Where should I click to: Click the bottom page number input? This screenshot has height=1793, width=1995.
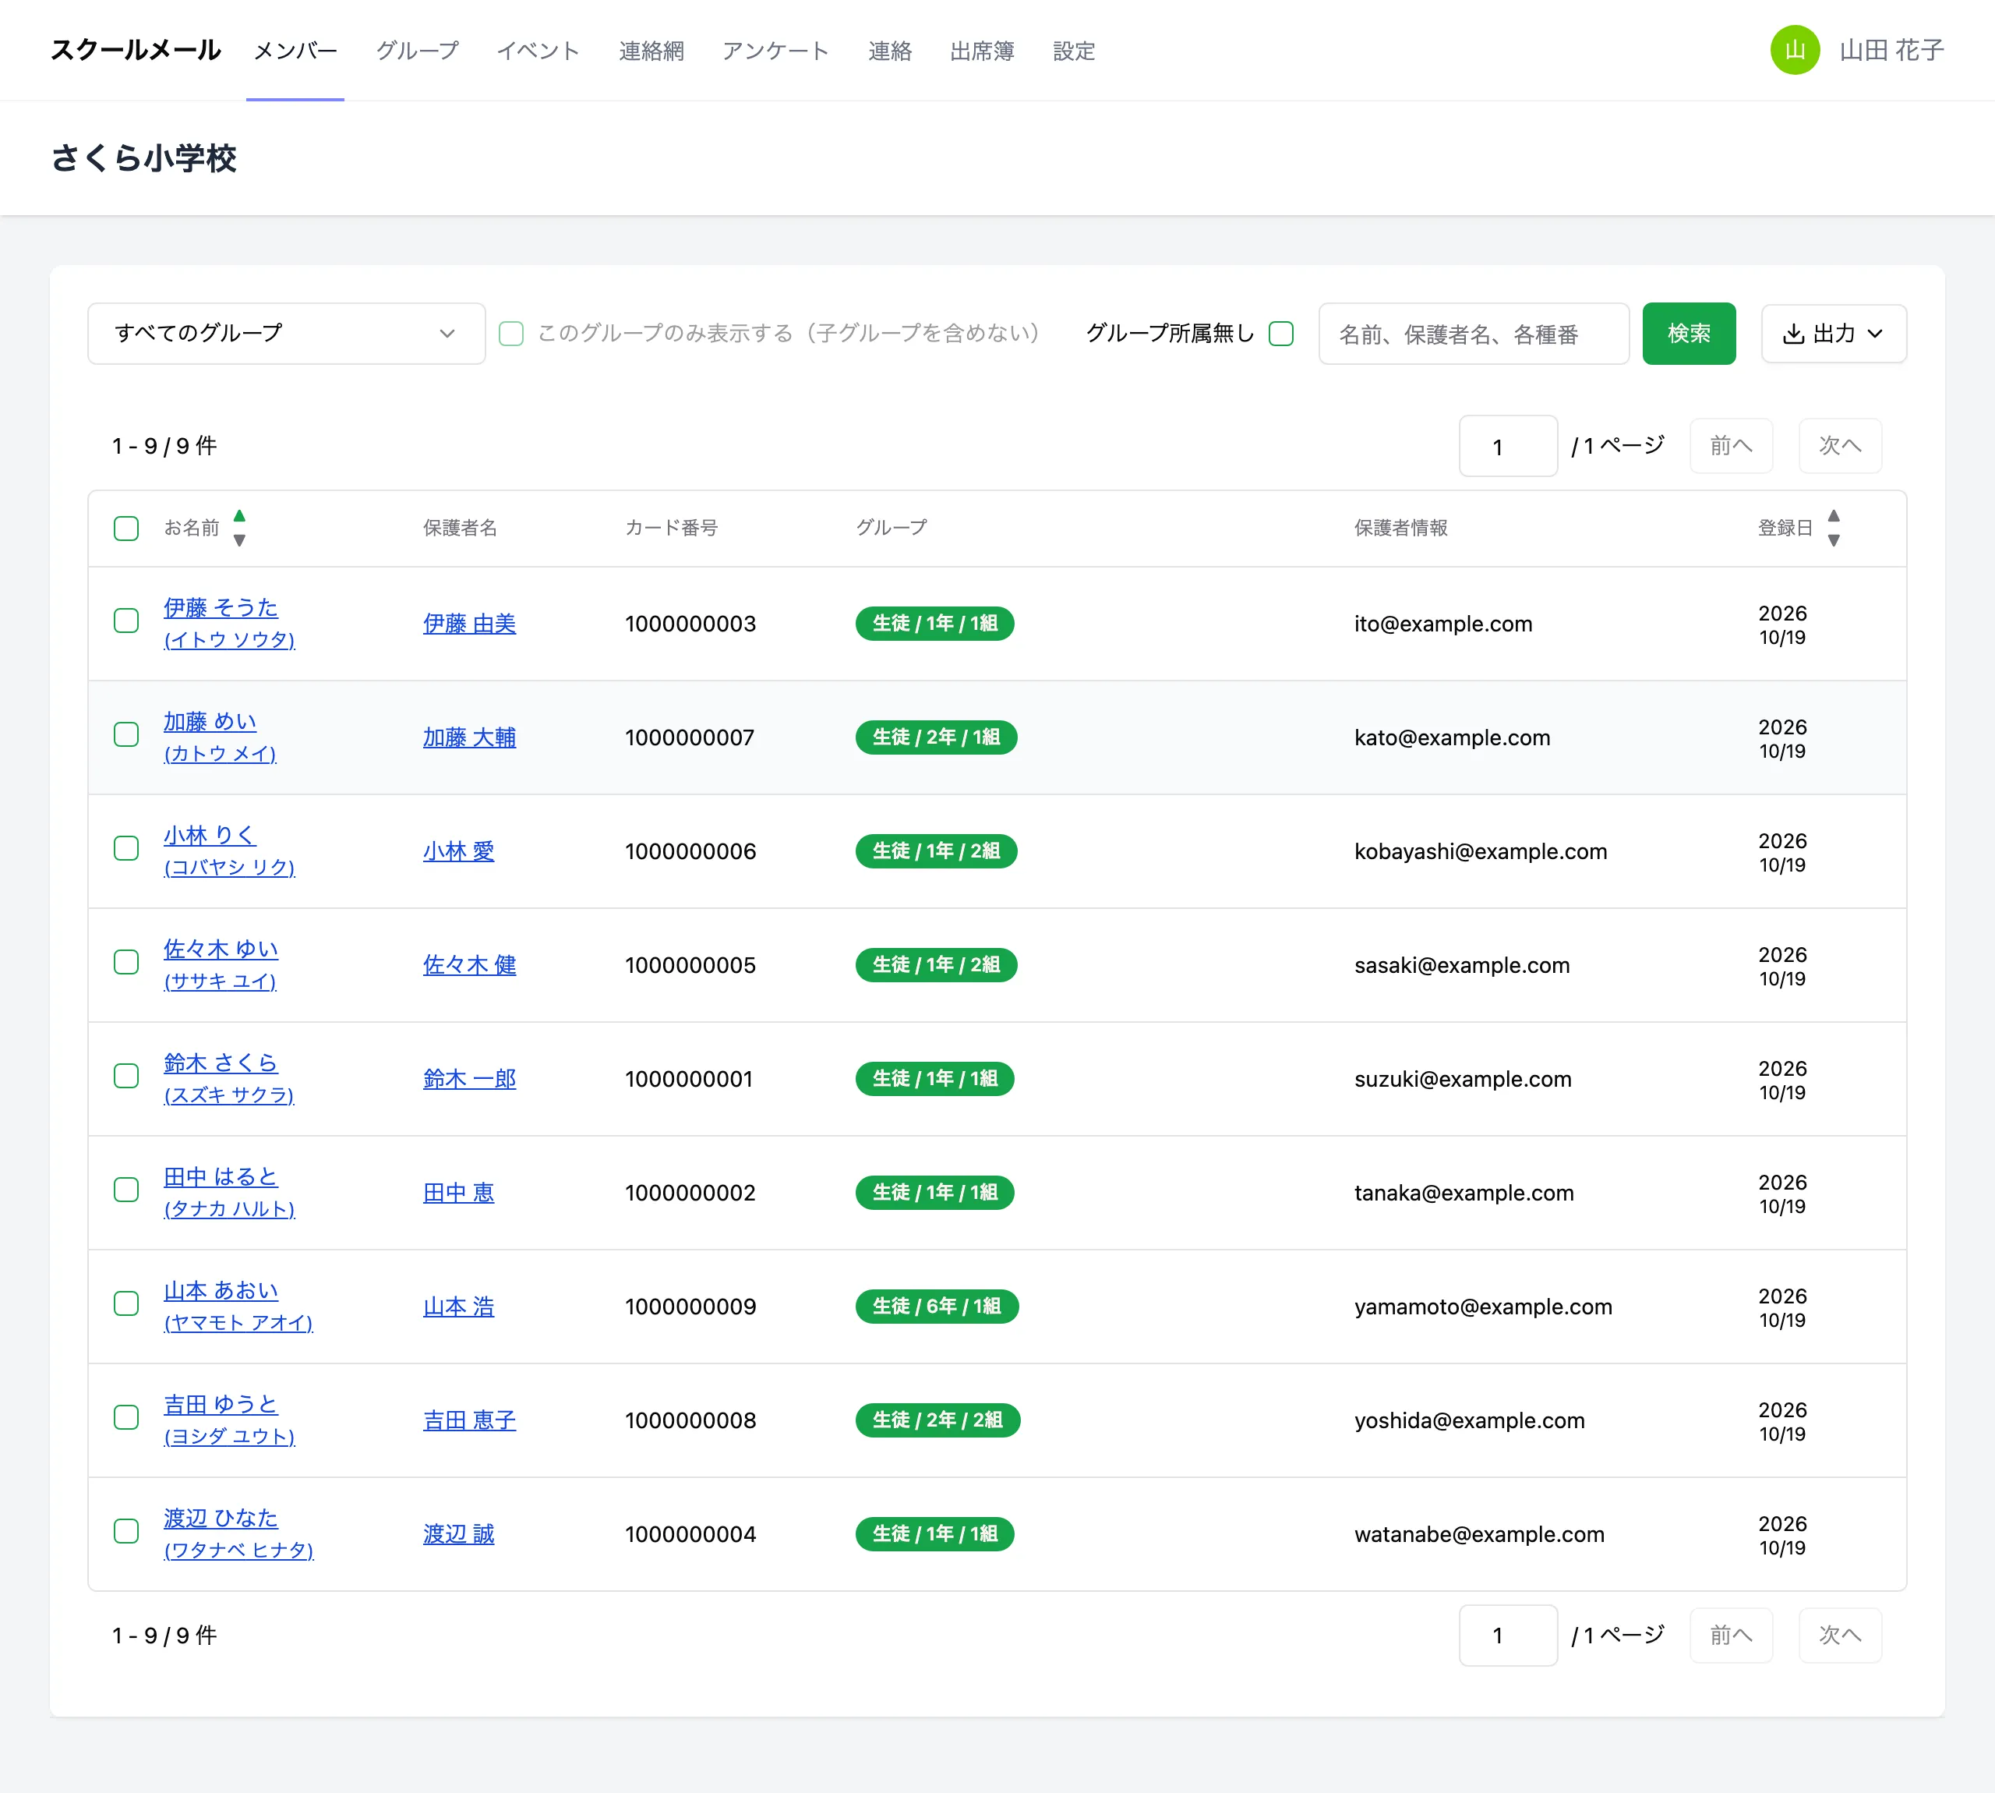coord(1508,1636)
